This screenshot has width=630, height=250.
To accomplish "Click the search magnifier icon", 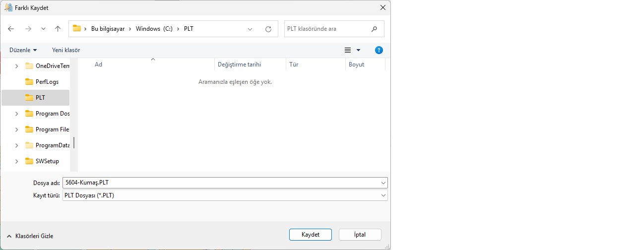I will click(x=374, y=29).
